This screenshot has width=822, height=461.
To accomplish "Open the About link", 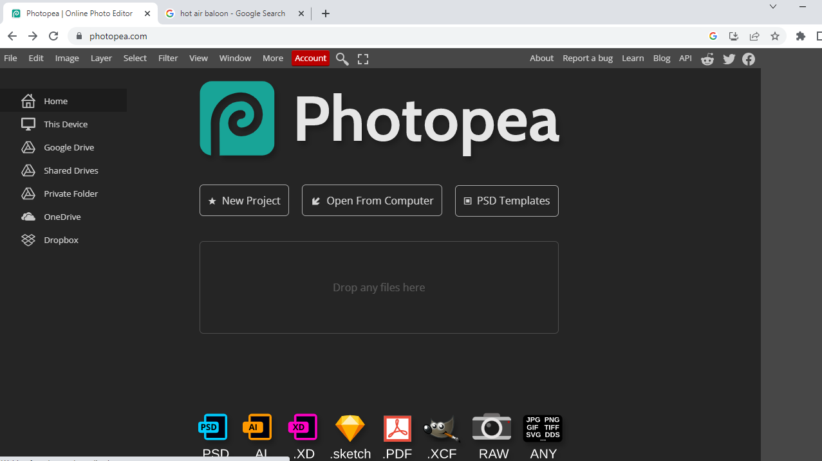I will [541, 58].
